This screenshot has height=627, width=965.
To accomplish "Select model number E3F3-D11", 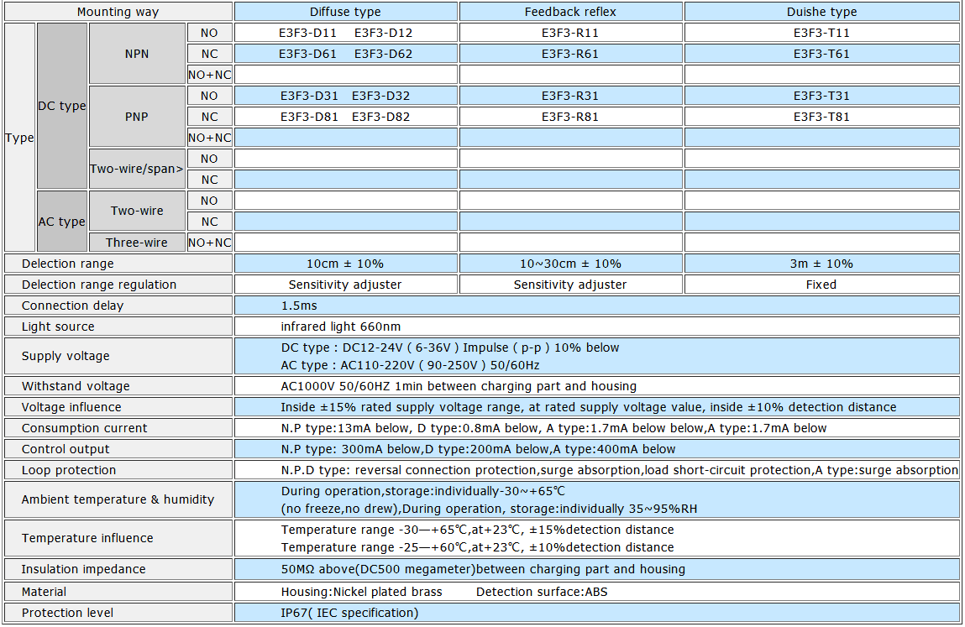I will coord(307,33).
